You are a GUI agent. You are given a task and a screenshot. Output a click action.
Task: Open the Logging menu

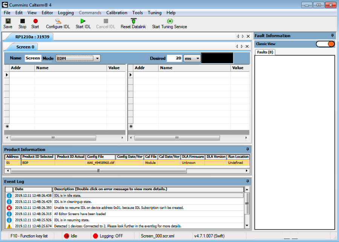coord(66,13)
